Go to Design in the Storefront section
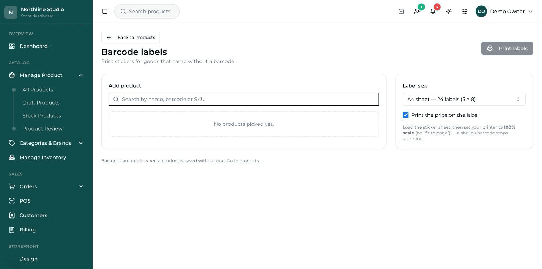Image resolution: width=542 pixels, height=269 pixels. pos(29,259)
